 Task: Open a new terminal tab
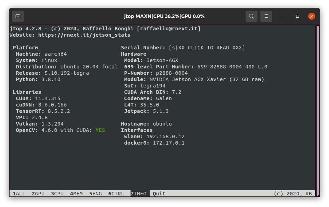coord(18,16)
